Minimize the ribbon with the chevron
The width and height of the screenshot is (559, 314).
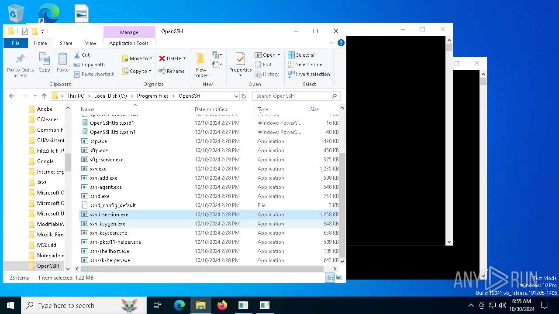tap(331, 43)
